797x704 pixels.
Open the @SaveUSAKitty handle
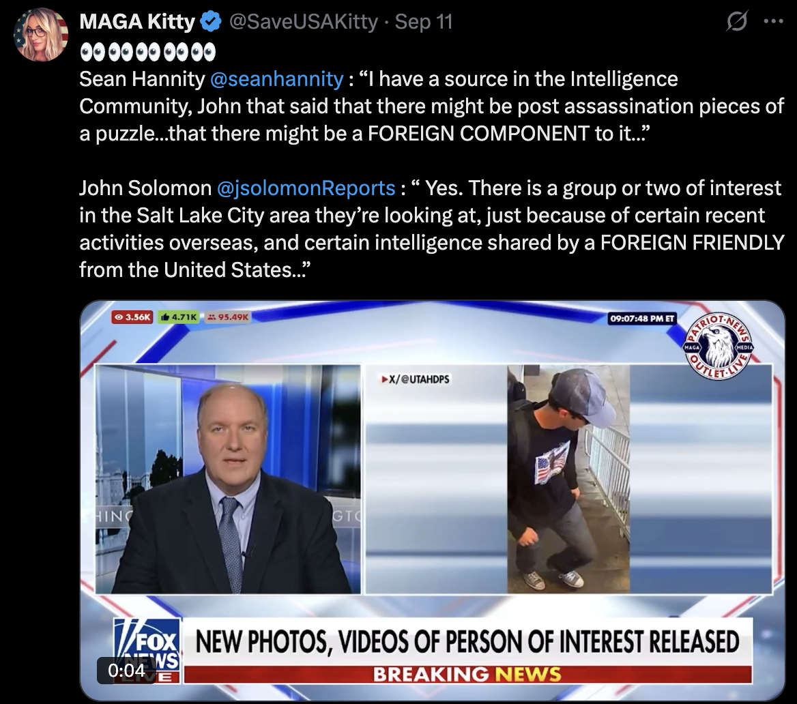coord(304,22)
